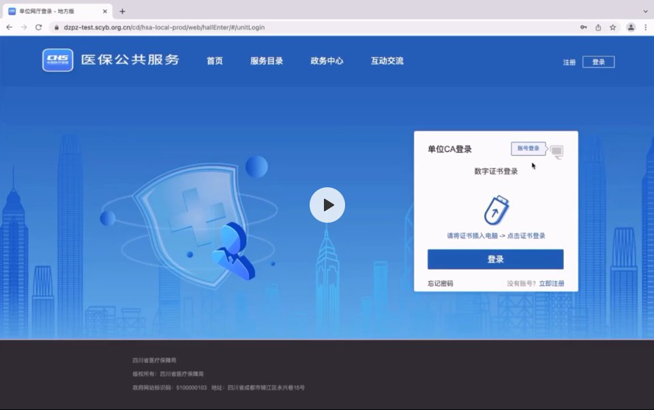Click the 单位CA登录 heading
The height and width of the screenshot is (410, 654).
click(x=449, y=149)
